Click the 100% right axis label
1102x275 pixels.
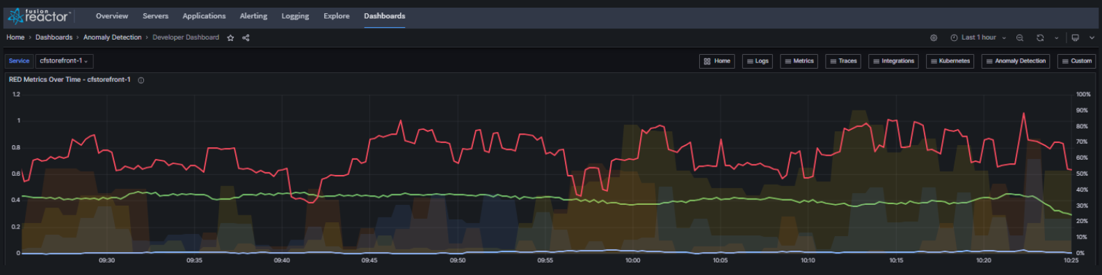tap(1083, 94)
